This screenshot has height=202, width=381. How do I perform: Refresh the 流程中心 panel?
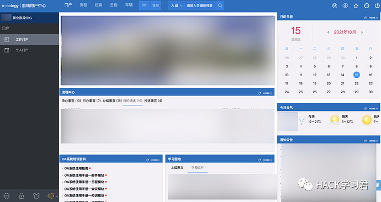(260, 93)
